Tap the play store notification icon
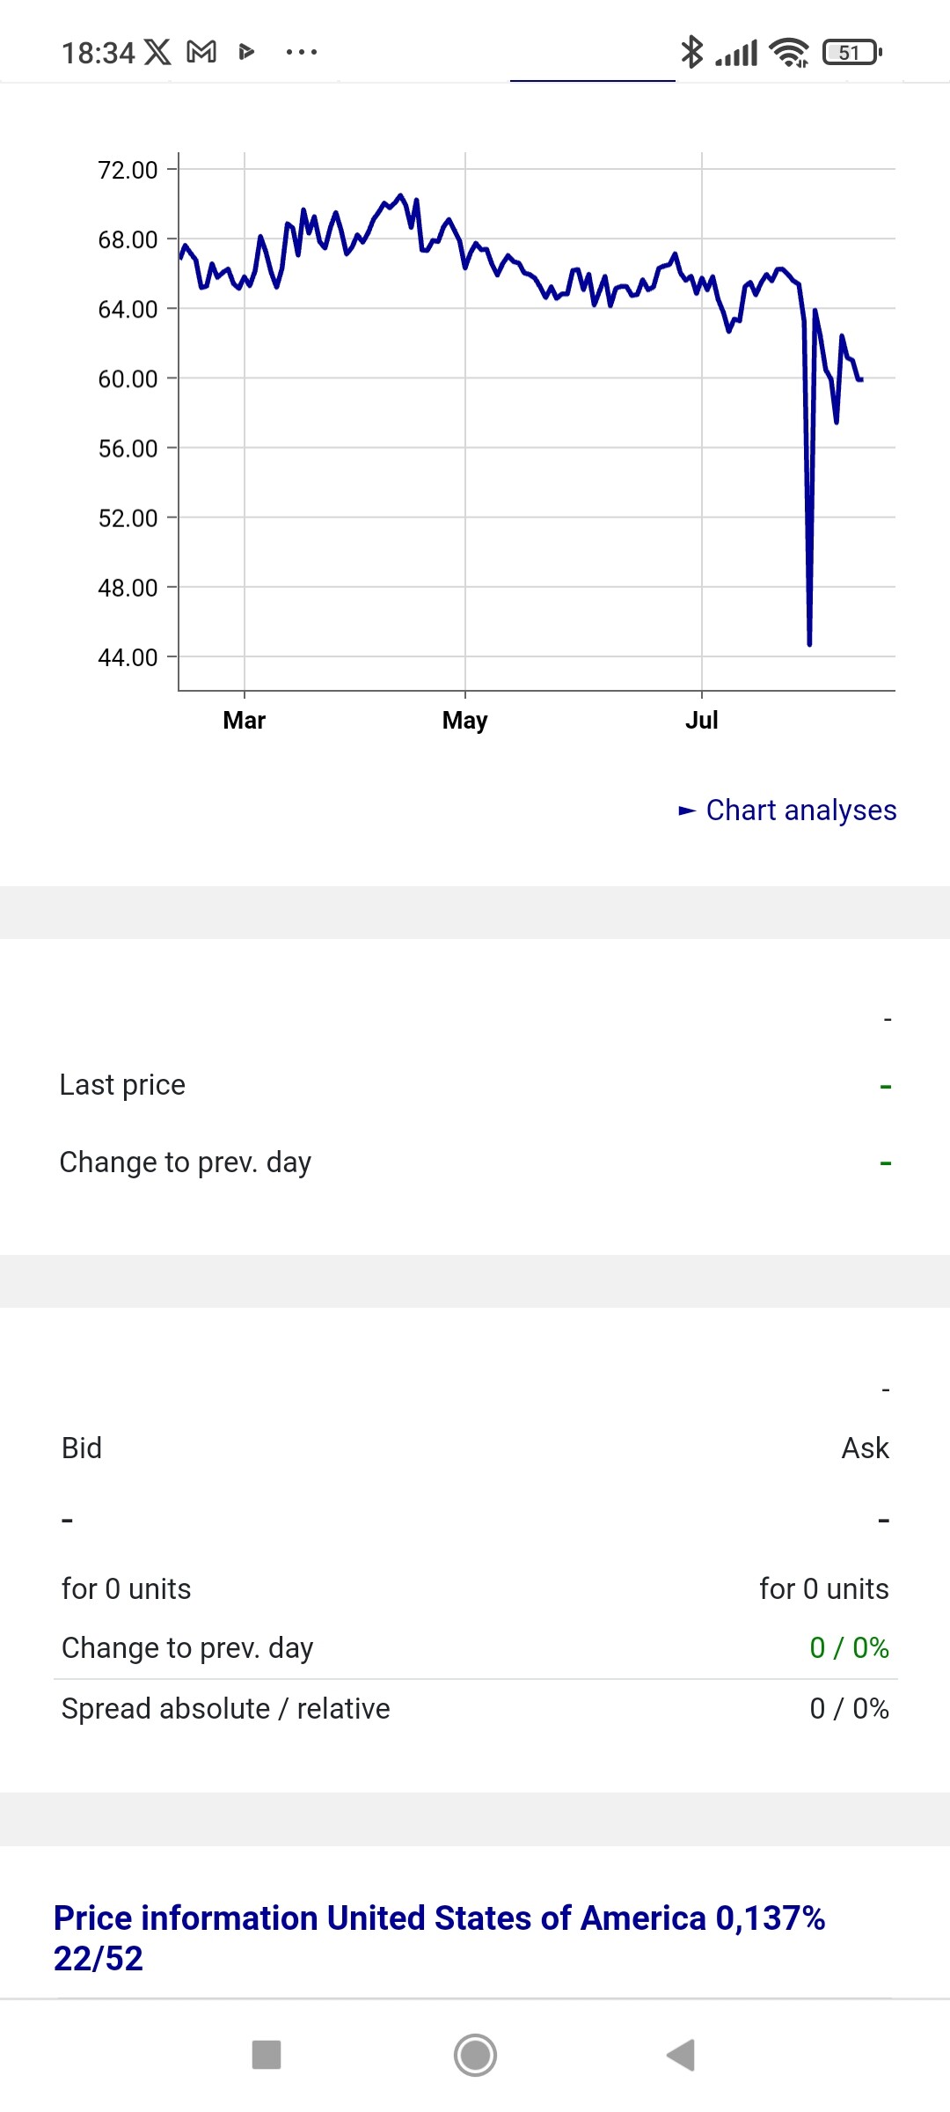This screenshot has width=950, height=2112. point(247,53)
